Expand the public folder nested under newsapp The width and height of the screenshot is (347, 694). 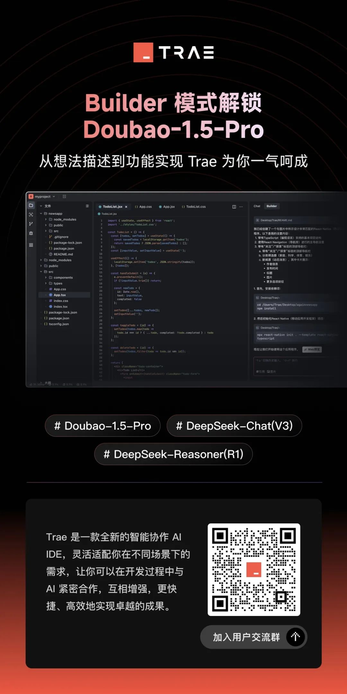point(46,225)
